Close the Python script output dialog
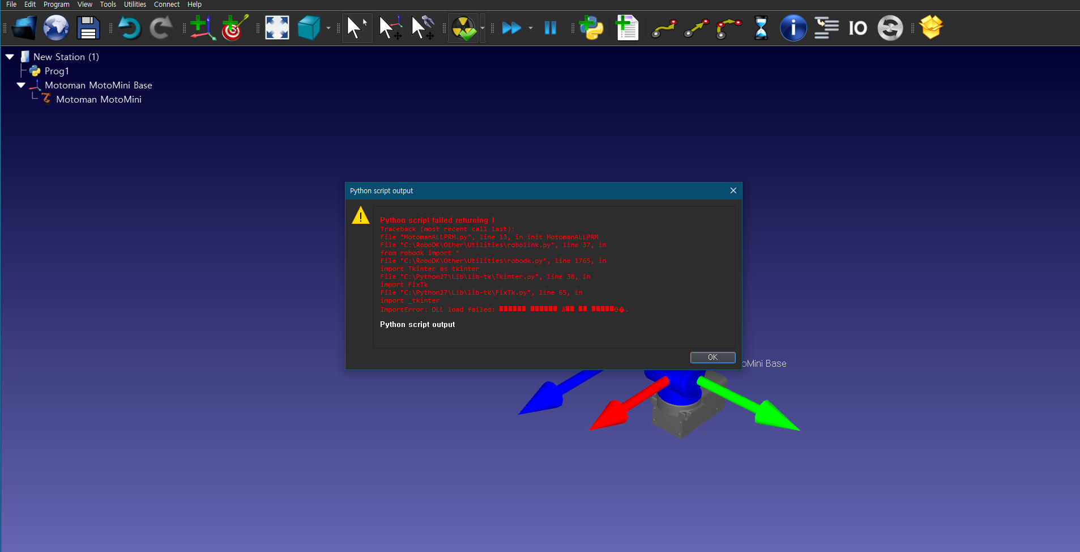The image size is (1080, 552). [x=733, y=190]
